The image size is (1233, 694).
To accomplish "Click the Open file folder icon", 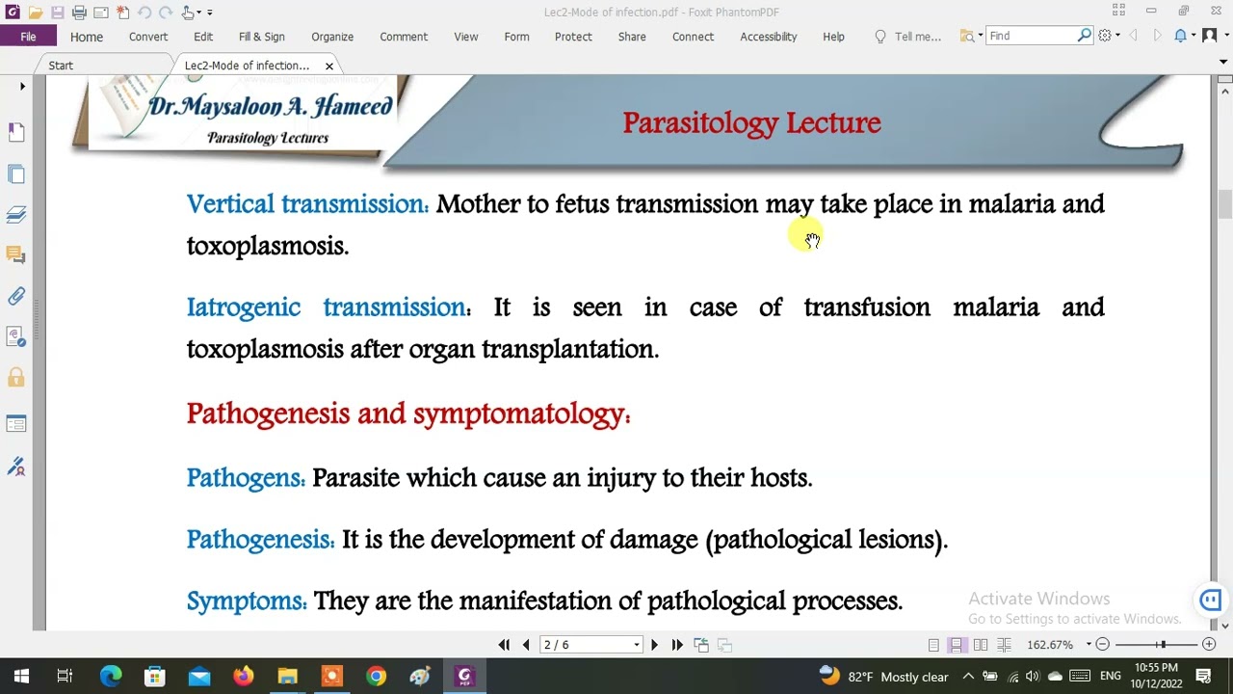I will (x=35, y=13).
